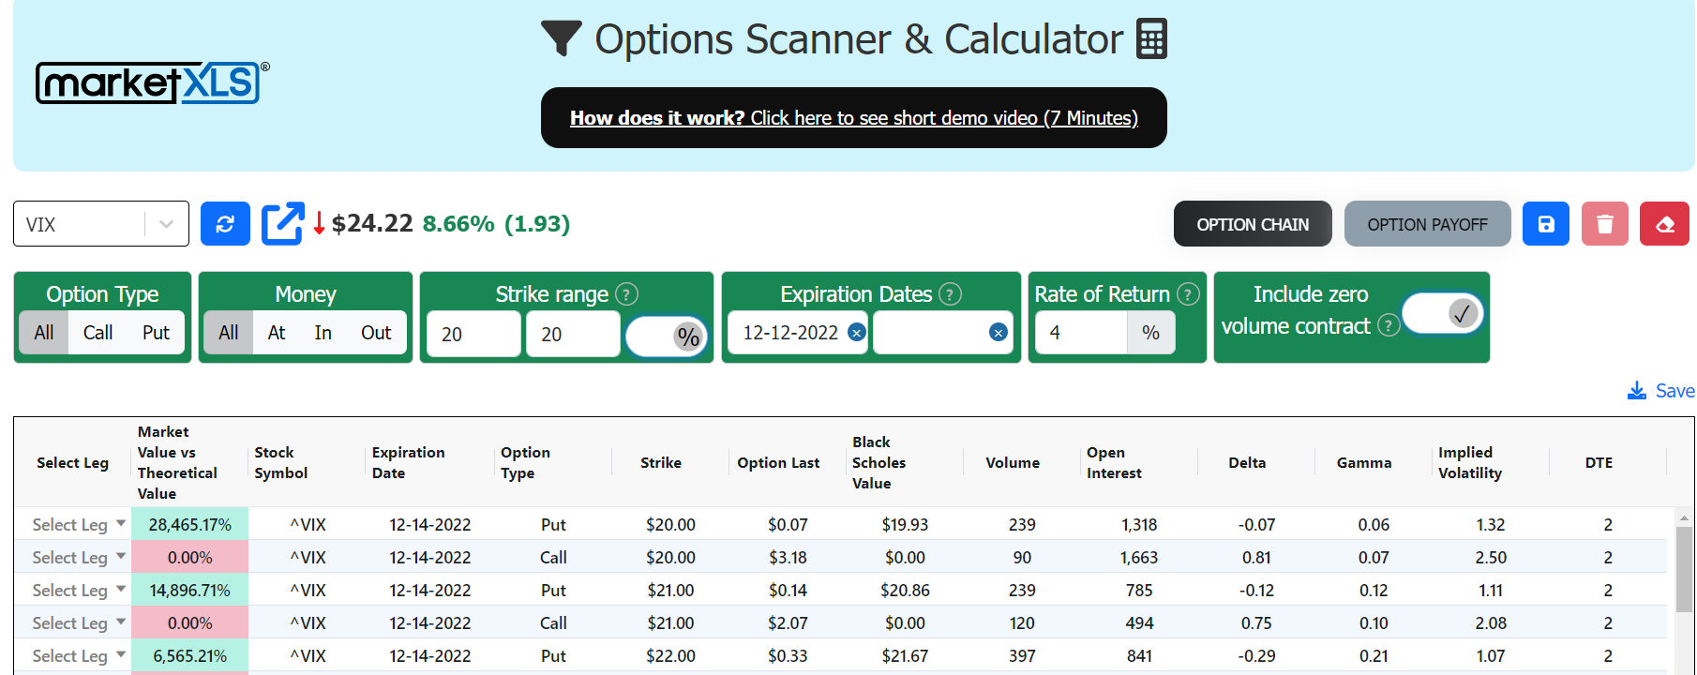Click the table vertical scrollbar thumb

[x=1685, y=570]
